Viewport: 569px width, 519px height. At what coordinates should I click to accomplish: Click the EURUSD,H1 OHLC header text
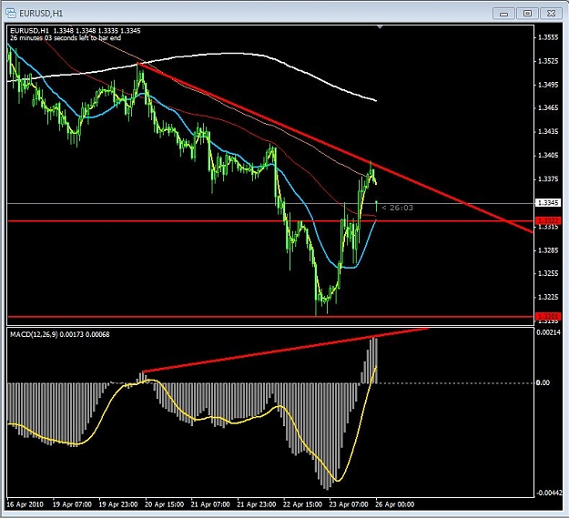(x=76, y=30)
